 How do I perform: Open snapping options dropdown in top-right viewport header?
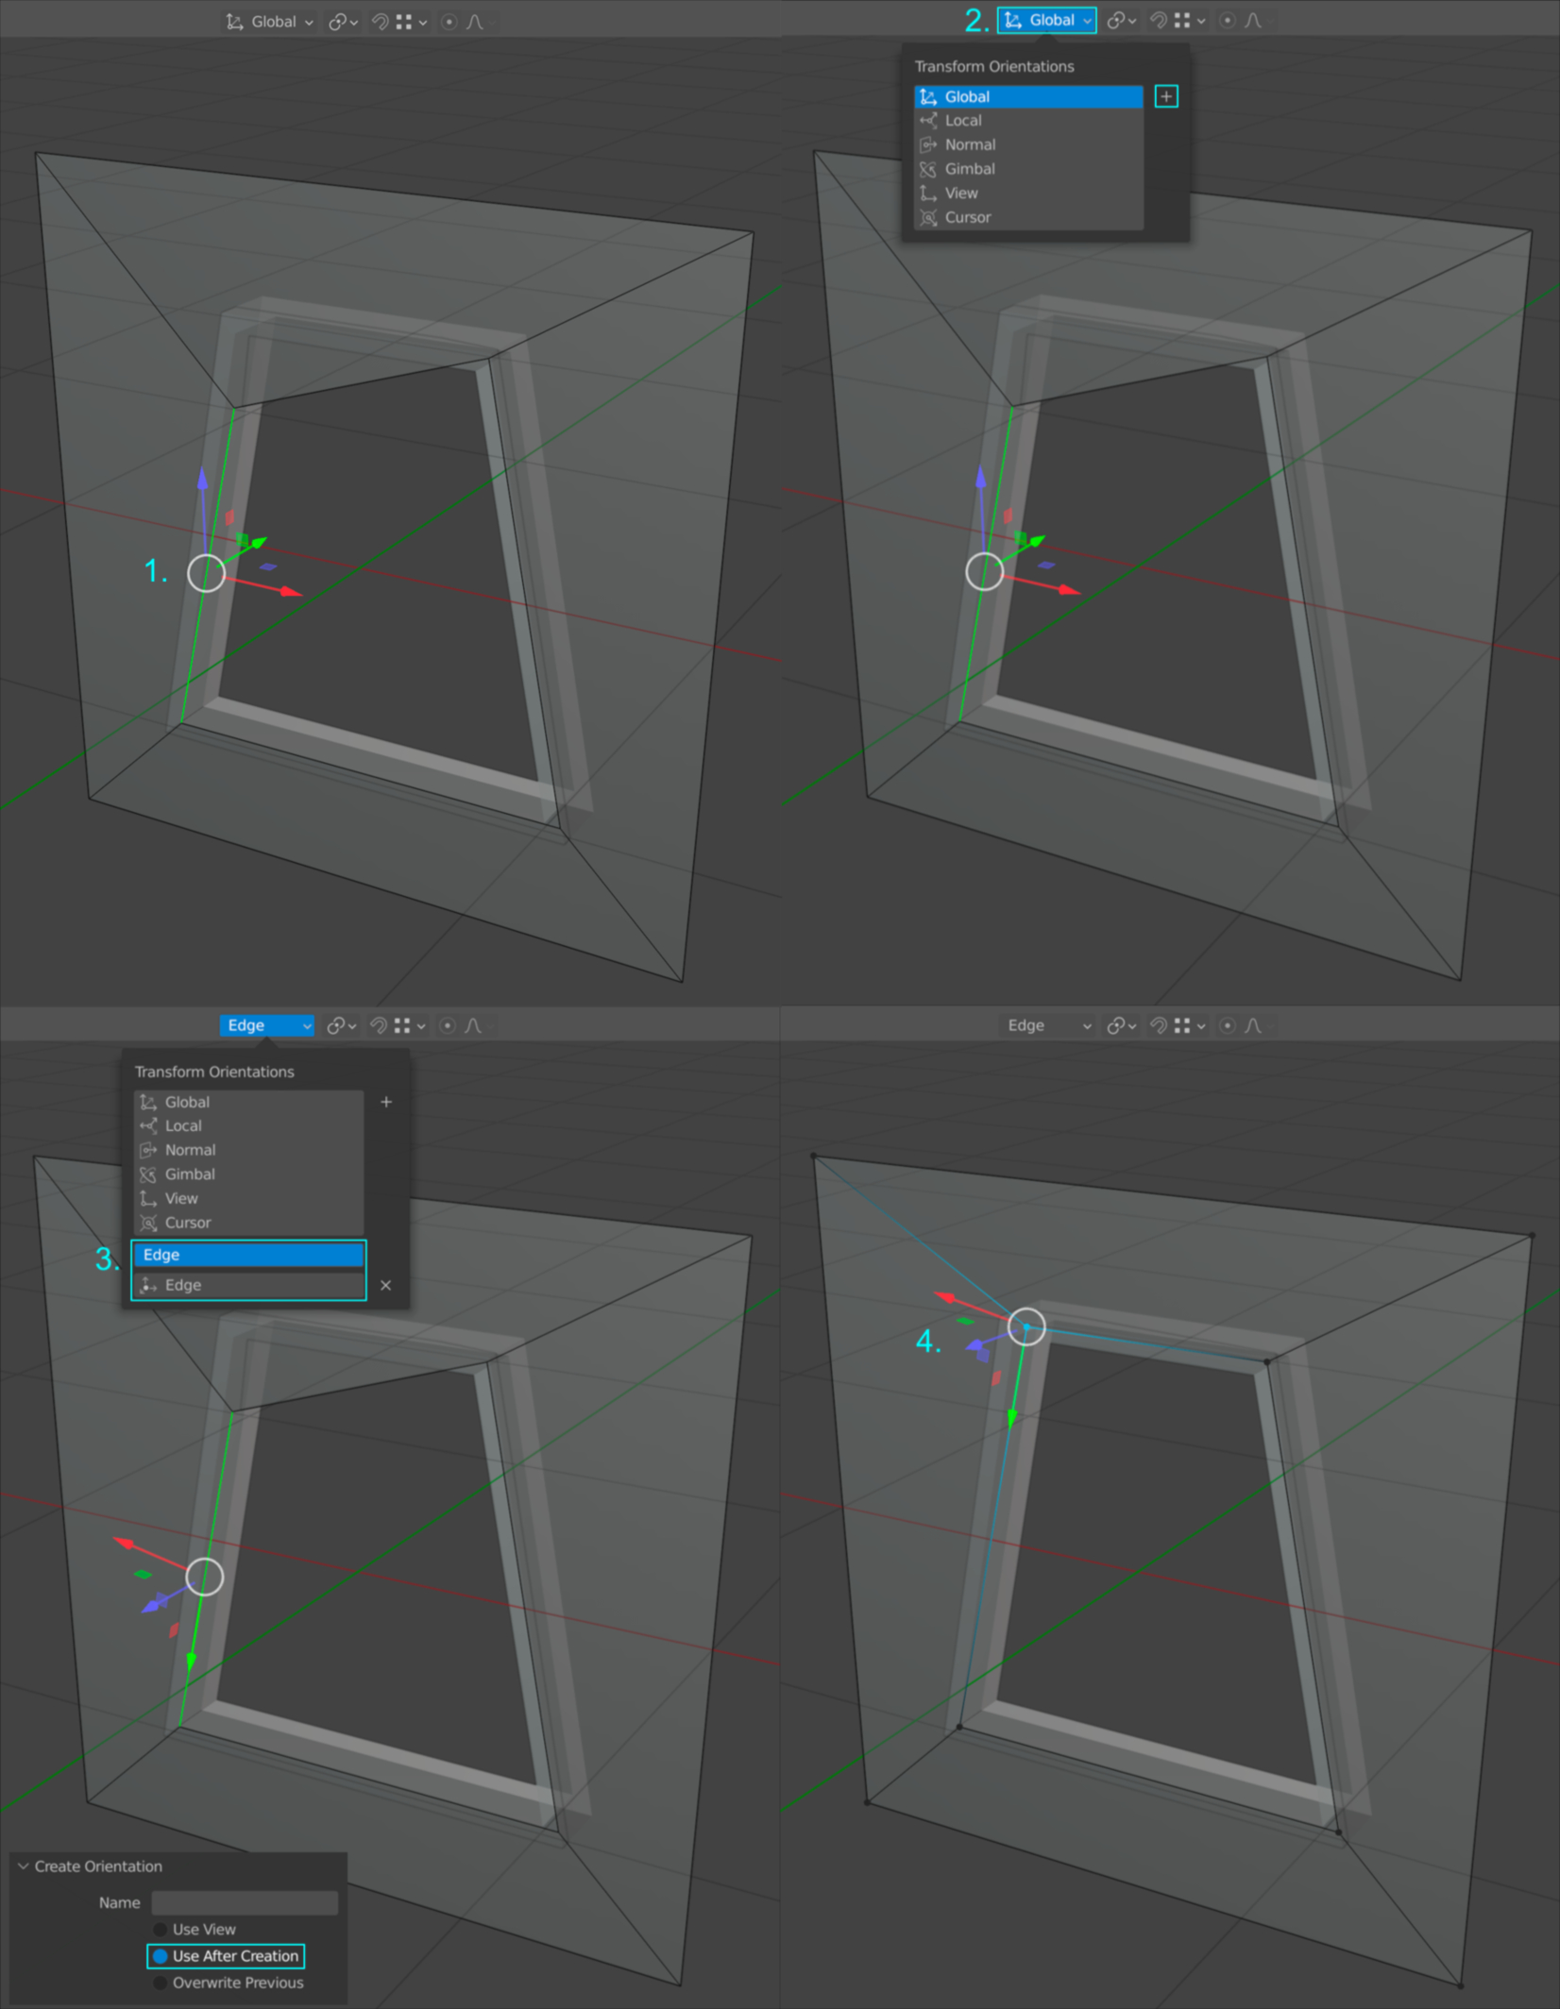1190,20
